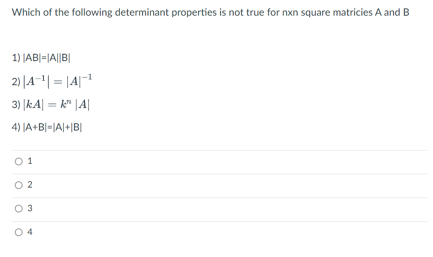Image resolution: width=433 pixels, height=257 pixels.
Task: Select the radio button for answer 1
Action: 18,161
